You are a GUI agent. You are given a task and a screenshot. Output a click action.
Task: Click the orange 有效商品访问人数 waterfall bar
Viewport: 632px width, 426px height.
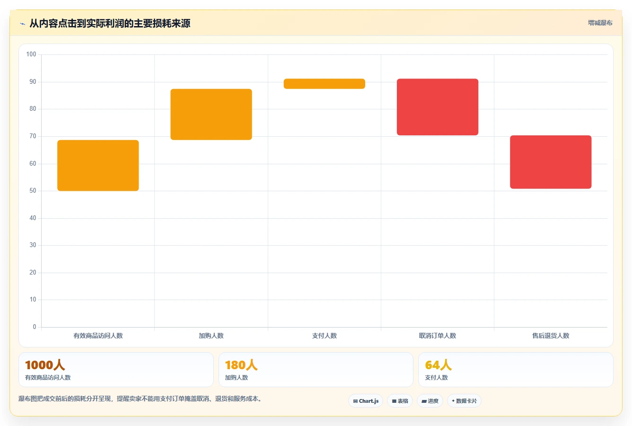(98, 166)
